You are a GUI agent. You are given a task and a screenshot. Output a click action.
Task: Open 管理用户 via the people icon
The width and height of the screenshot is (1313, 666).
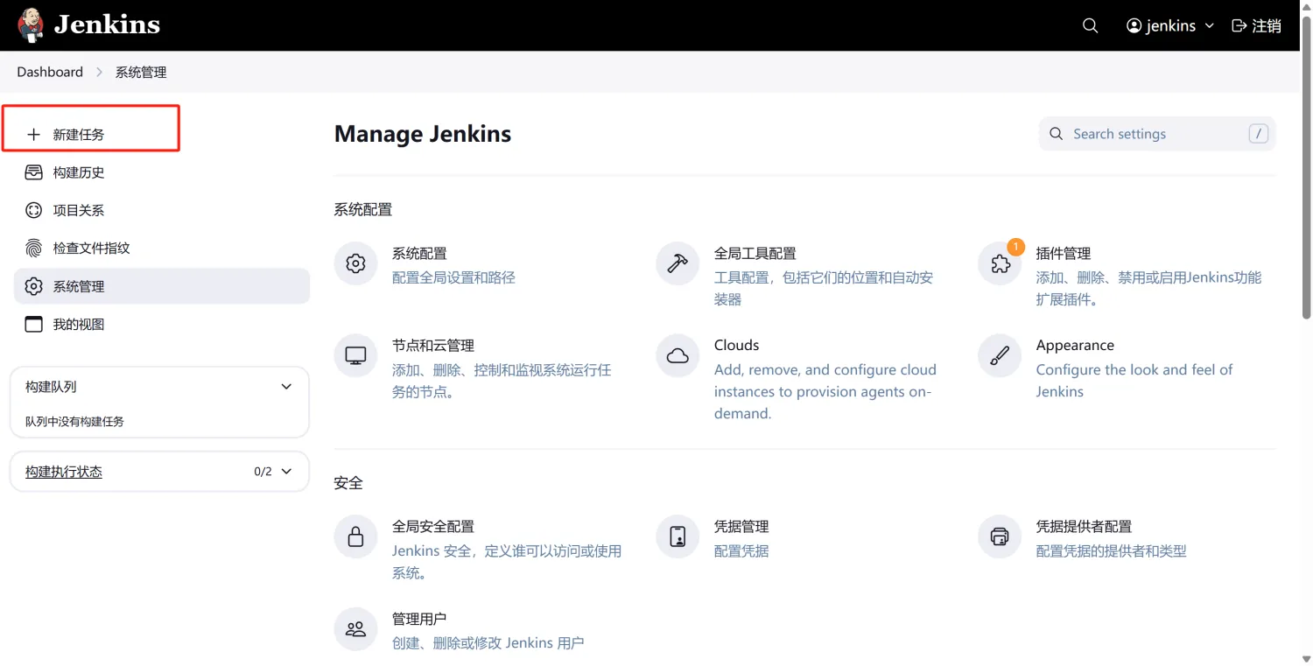coord(355,629)
